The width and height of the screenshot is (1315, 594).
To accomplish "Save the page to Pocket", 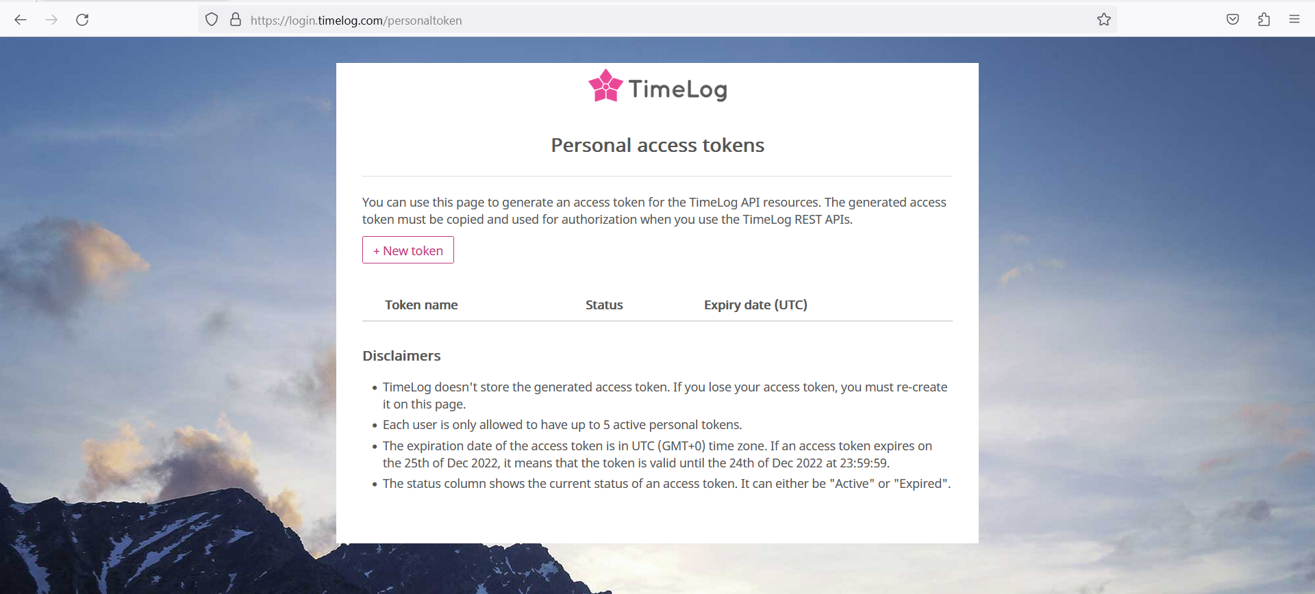I will (1232, 20).
